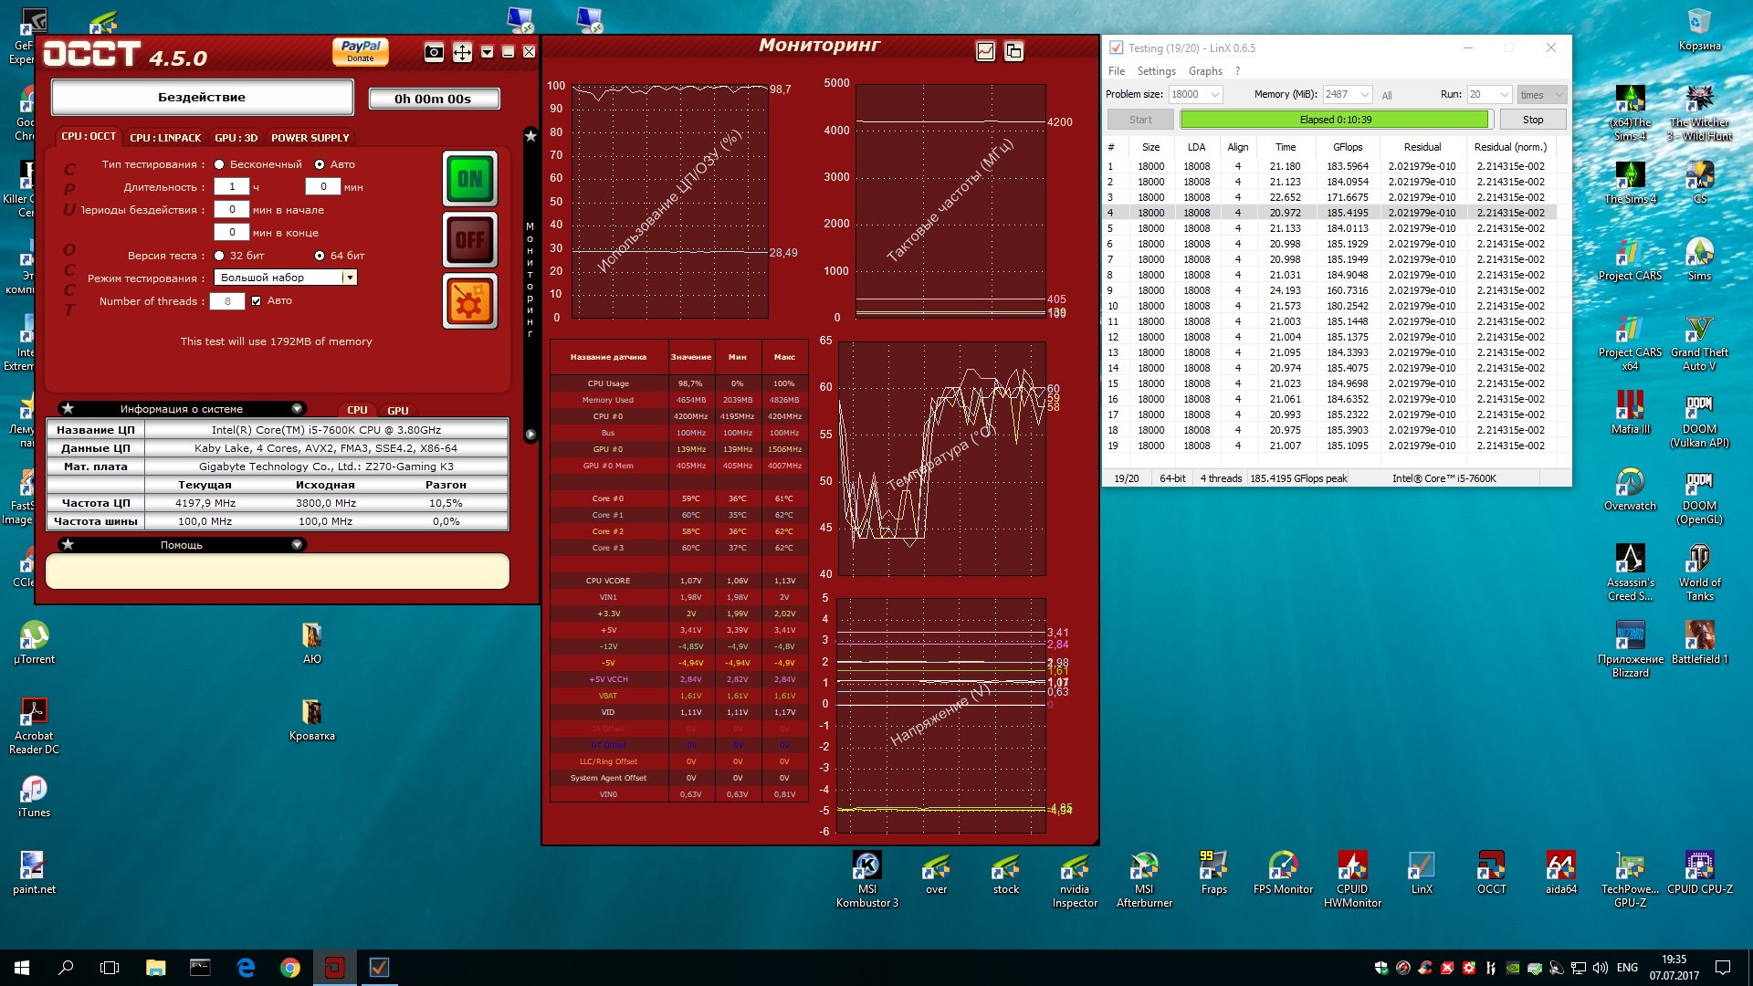The width and height of the screenshot is (1753, 986).
Task: Click the windows icon in Мониторинг header
Action: point(1013,51)
